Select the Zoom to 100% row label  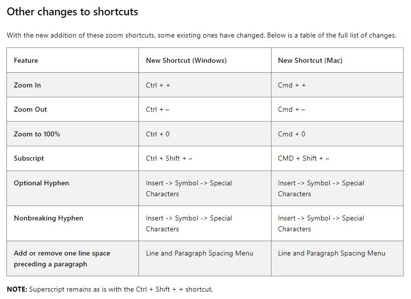[x=37, y=134]
